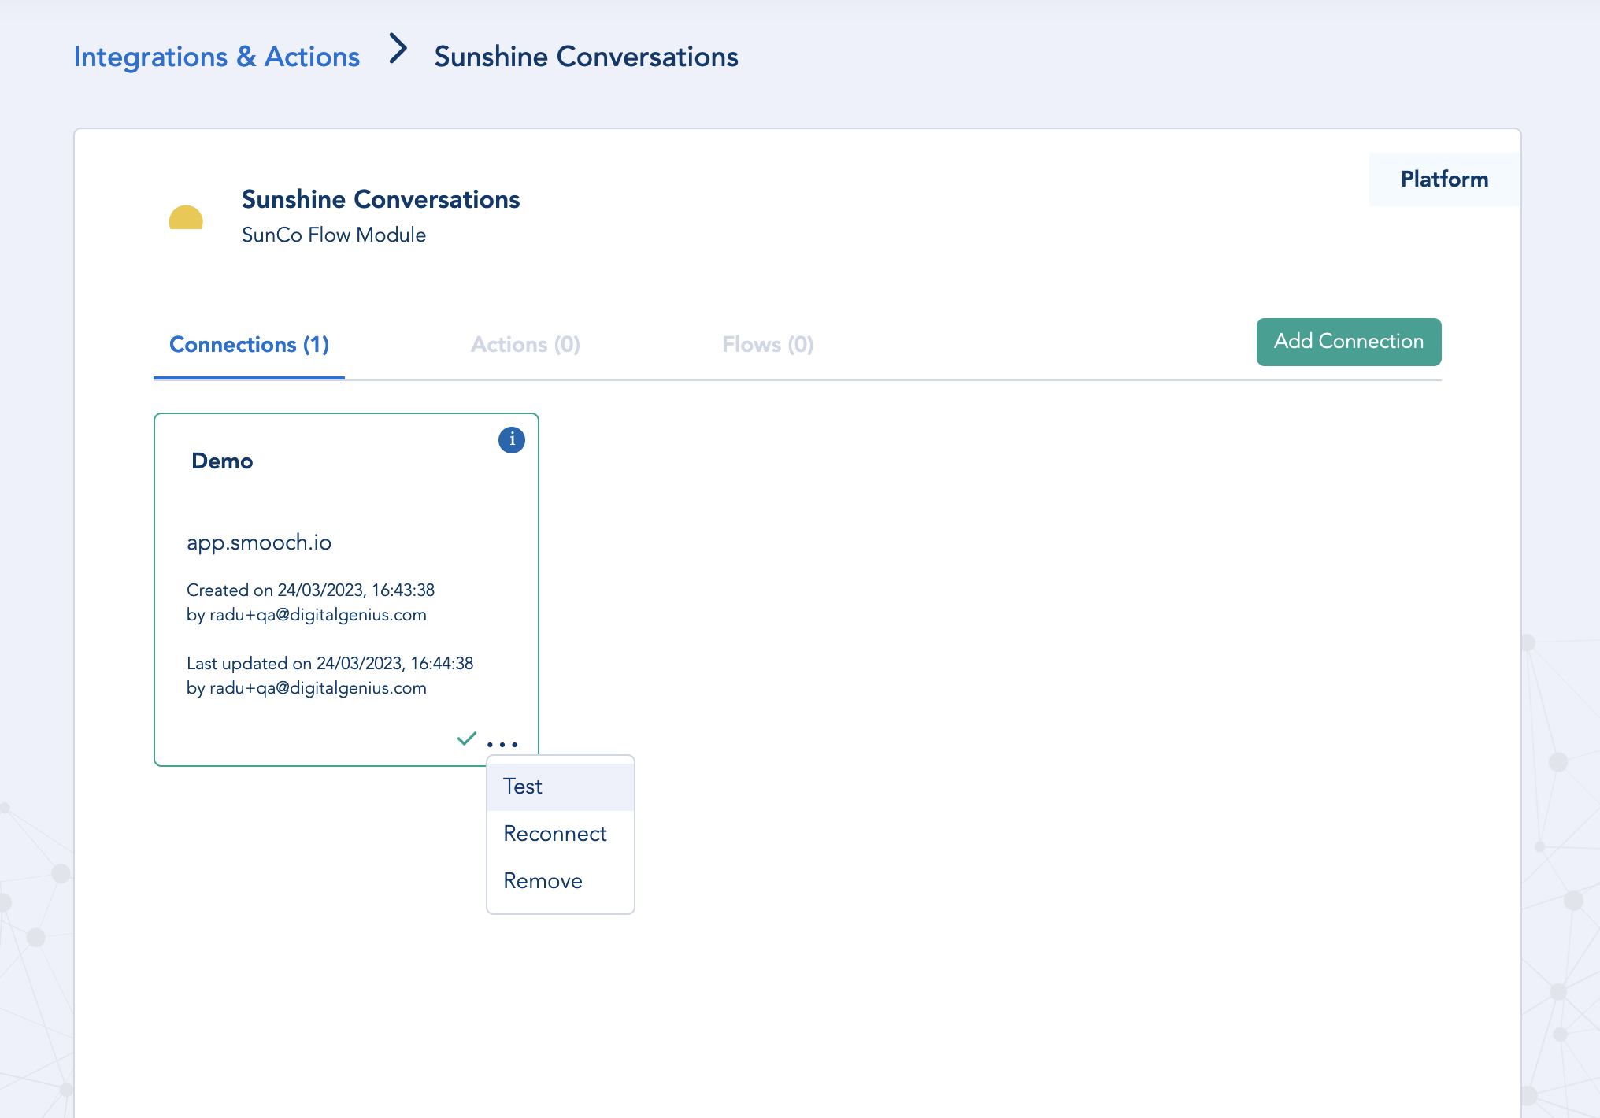Go back to Integrations & Actions
This screenshot has height=1118, width=1600.
pos(217,57)
